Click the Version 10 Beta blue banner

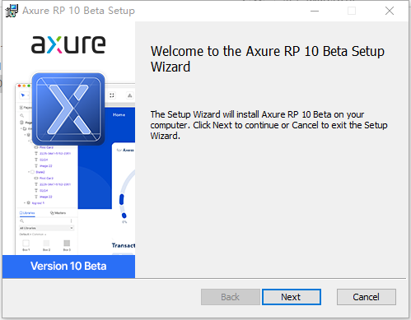click(x=68, y=267)
